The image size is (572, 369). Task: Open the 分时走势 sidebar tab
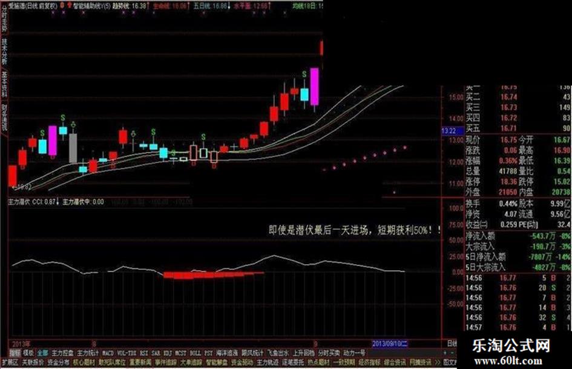click(4, 18)
